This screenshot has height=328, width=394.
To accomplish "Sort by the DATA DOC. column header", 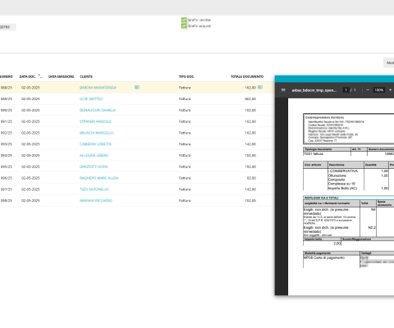I will click(28, 76).
